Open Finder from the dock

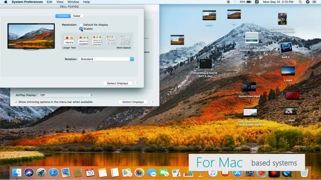[x=17, y=172]
